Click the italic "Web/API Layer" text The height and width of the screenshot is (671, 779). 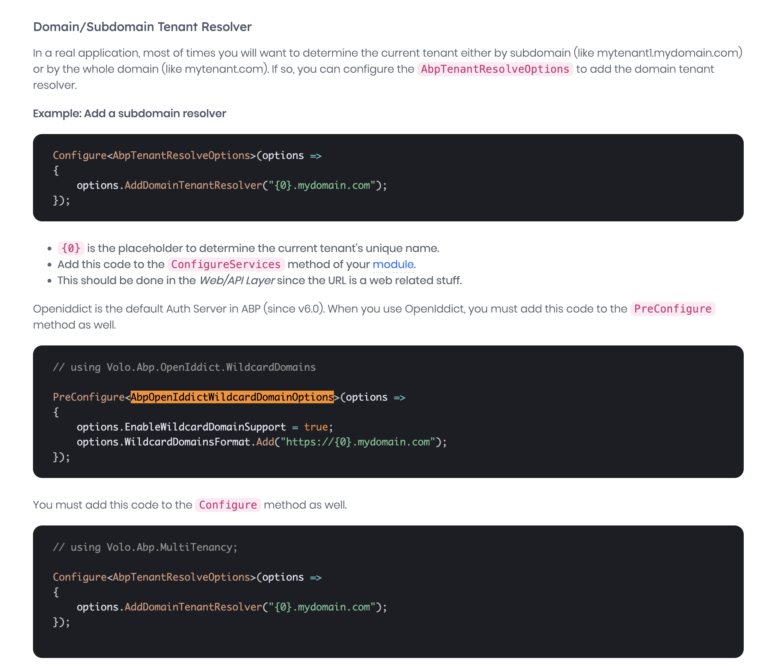click(237, 280)
